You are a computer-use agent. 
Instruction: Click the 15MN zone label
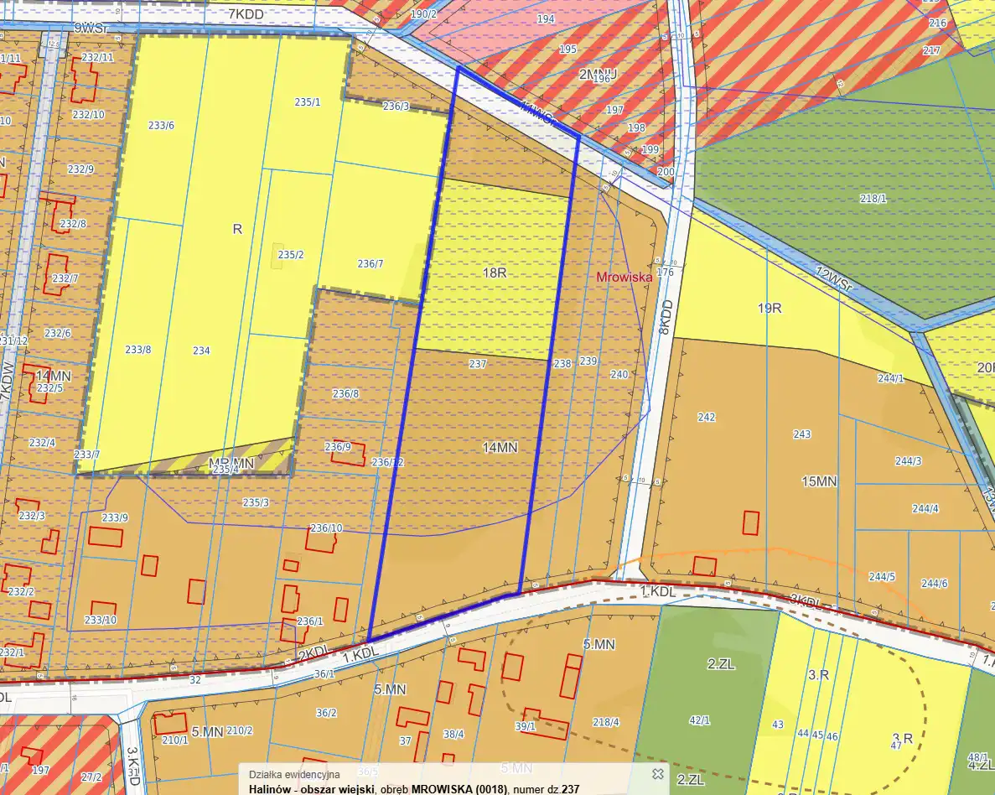click(x=819, y=481)
